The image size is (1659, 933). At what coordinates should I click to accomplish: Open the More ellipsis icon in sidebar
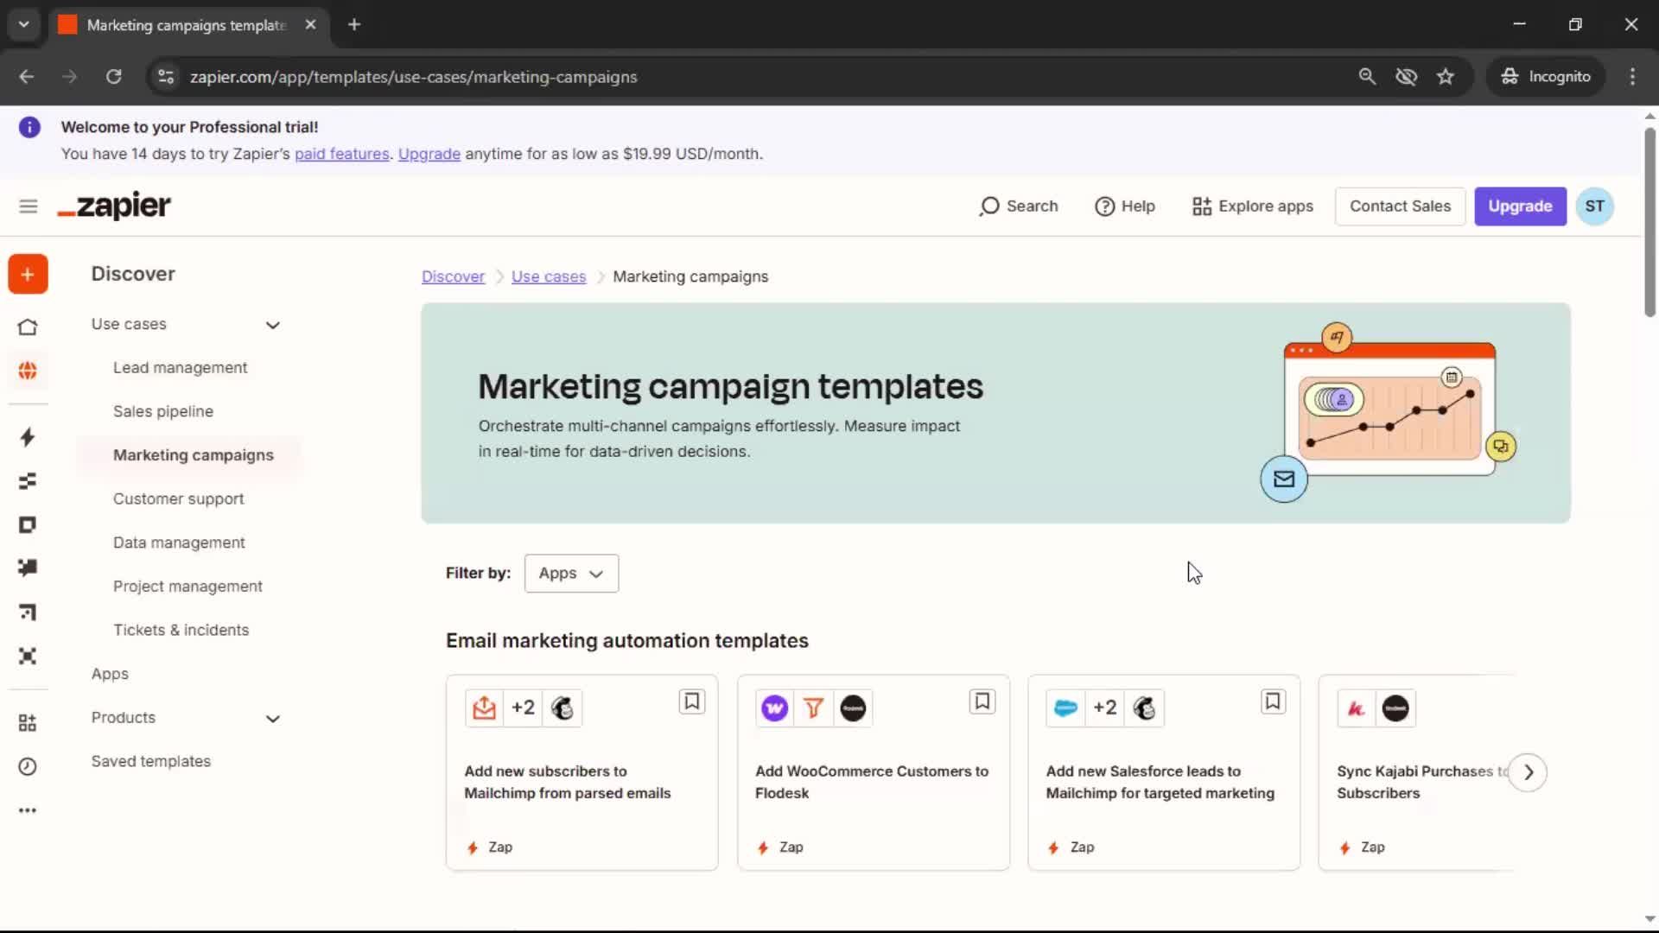point(28,810)
